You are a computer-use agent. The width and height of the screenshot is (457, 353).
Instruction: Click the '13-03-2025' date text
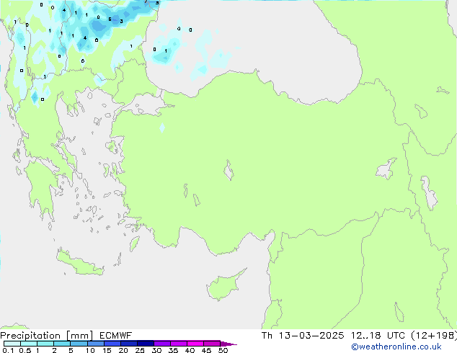(311, 336)
